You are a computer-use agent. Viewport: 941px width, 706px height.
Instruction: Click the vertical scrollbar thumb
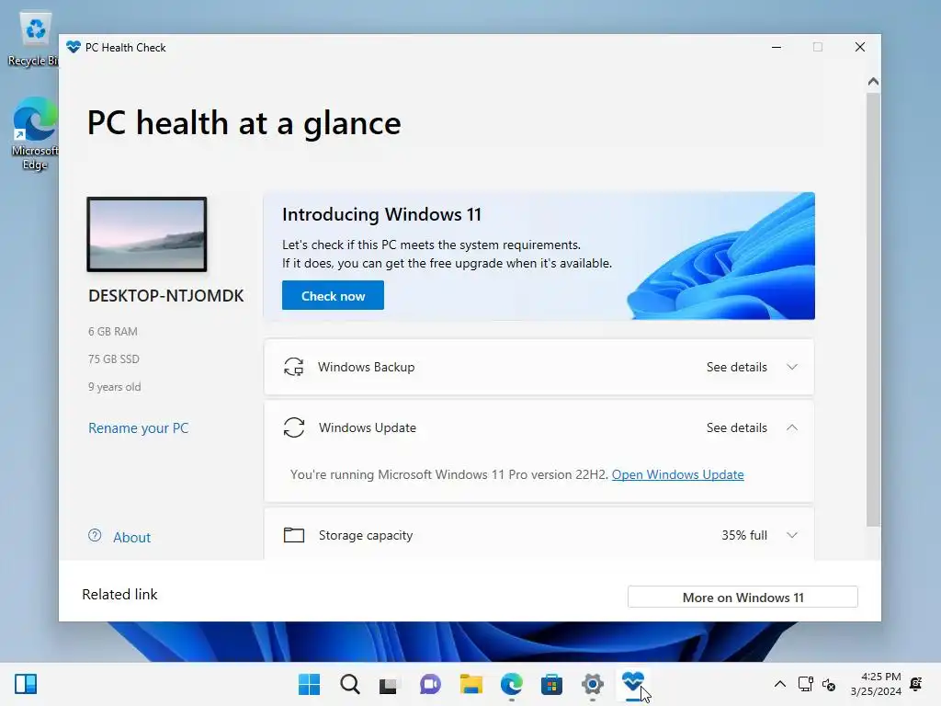point(873,309)
